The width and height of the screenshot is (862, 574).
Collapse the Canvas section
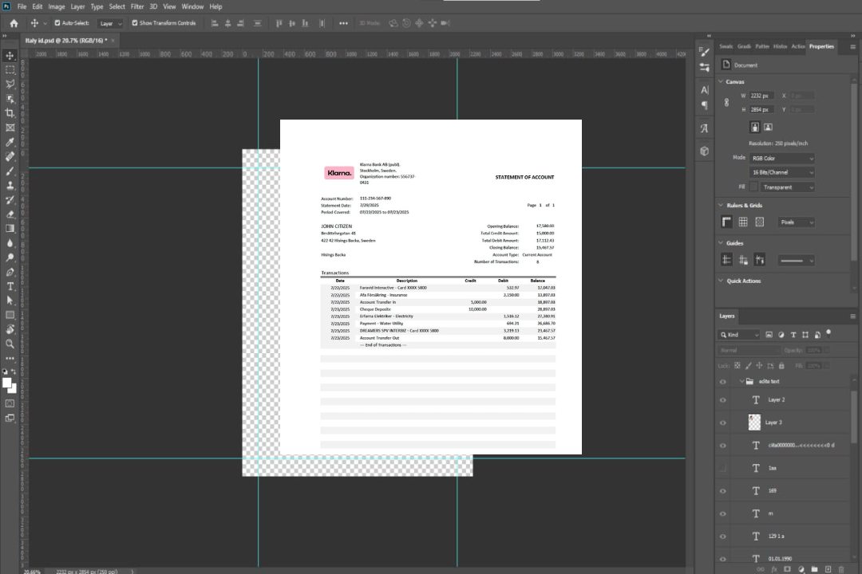[x=721, y=81]
